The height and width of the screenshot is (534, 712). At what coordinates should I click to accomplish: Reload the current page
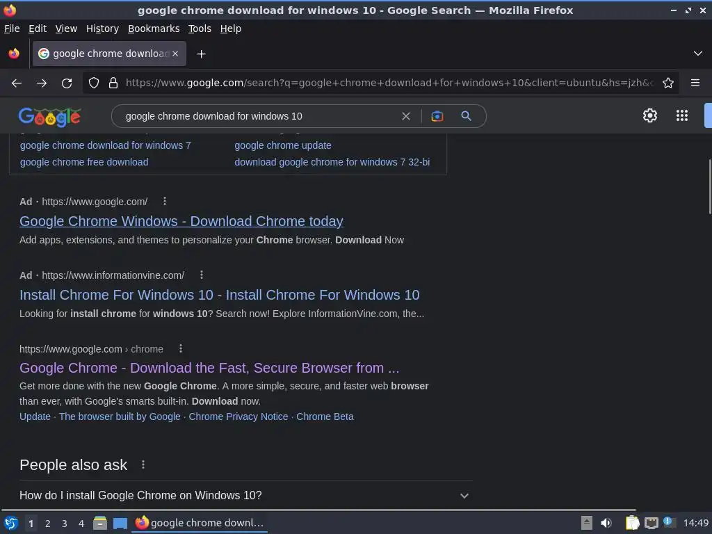(x=67, y=83)
